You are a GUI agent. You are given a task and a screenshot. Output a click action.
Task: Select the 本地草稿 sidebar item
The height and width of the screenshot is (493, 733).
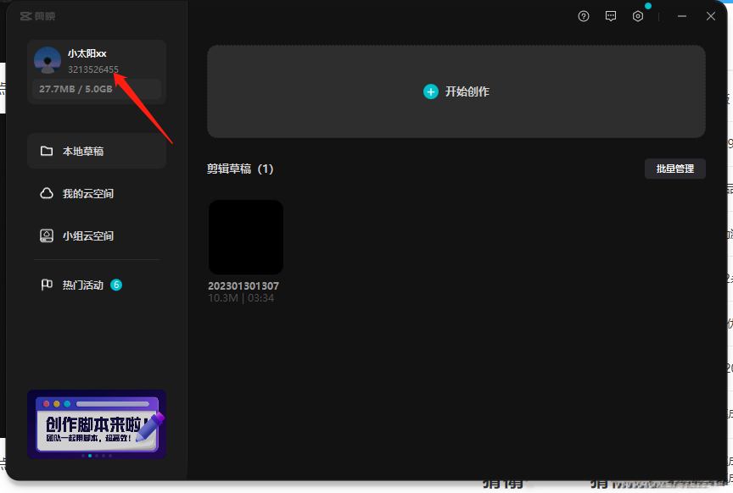pyautogui.click(x=97, y=151)
